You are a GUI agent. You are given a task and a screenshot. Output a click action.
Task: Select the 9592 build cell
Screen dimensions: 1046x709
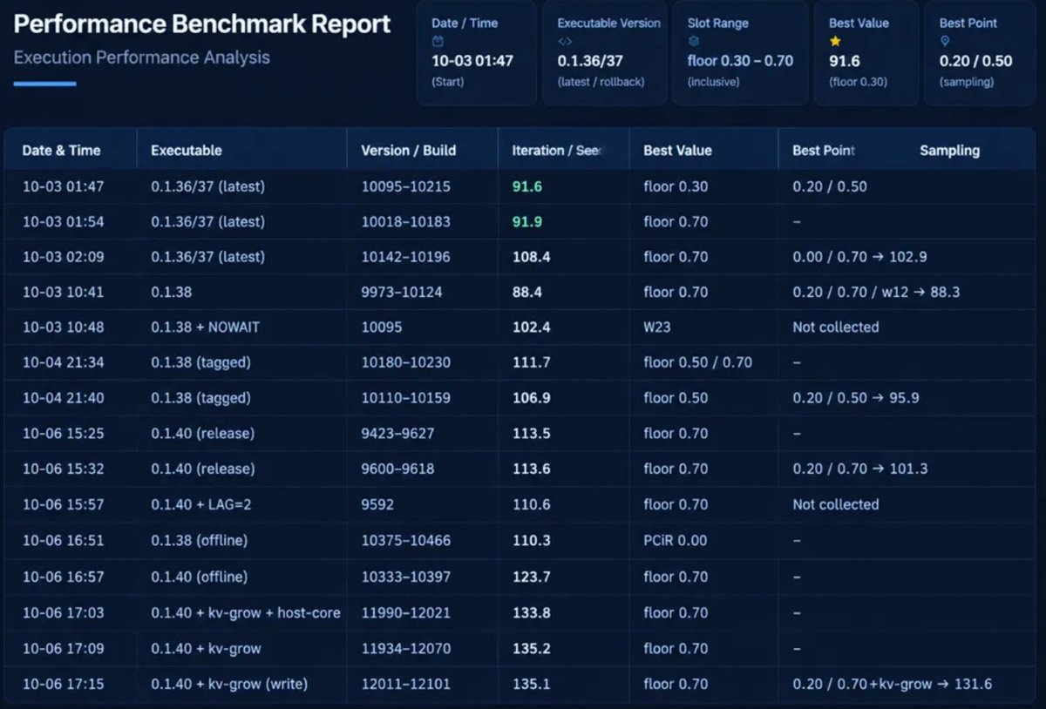click(x=377, y=504)
